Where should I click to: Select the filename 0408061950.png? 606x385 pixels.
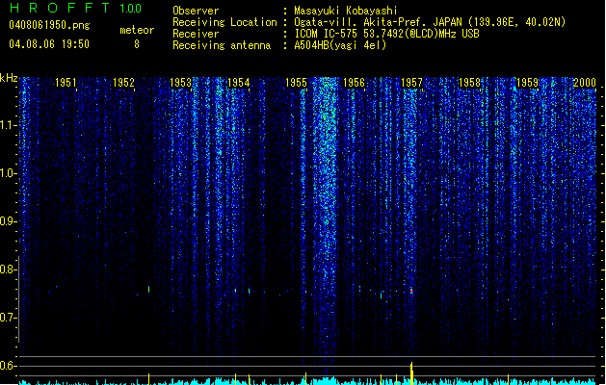(x=49, y=25)
